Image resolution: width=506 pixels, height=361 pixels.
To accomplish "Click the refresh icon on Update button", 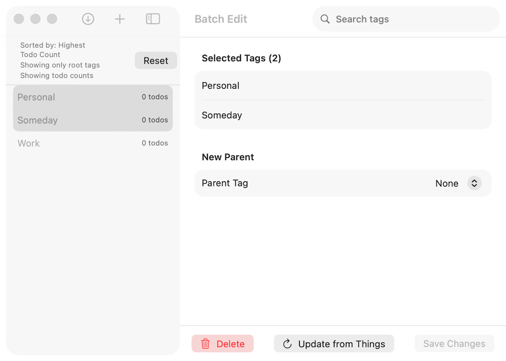I will coord(287,344).
